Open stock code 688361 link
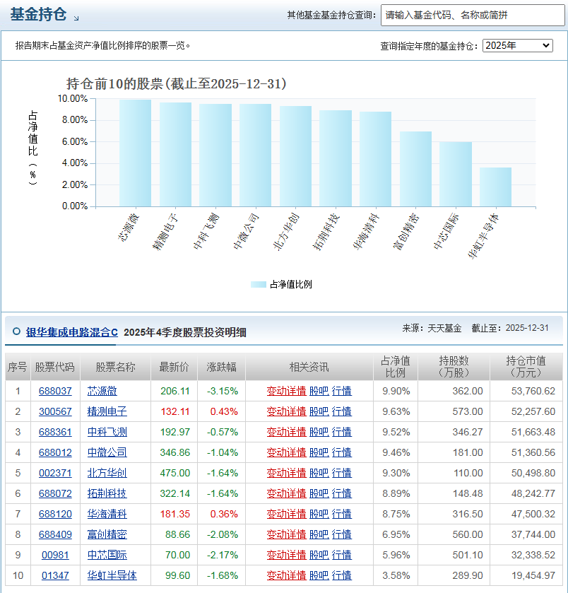Image resolution: width=568 pixels, height=593 pixels. tap(55, 432)
